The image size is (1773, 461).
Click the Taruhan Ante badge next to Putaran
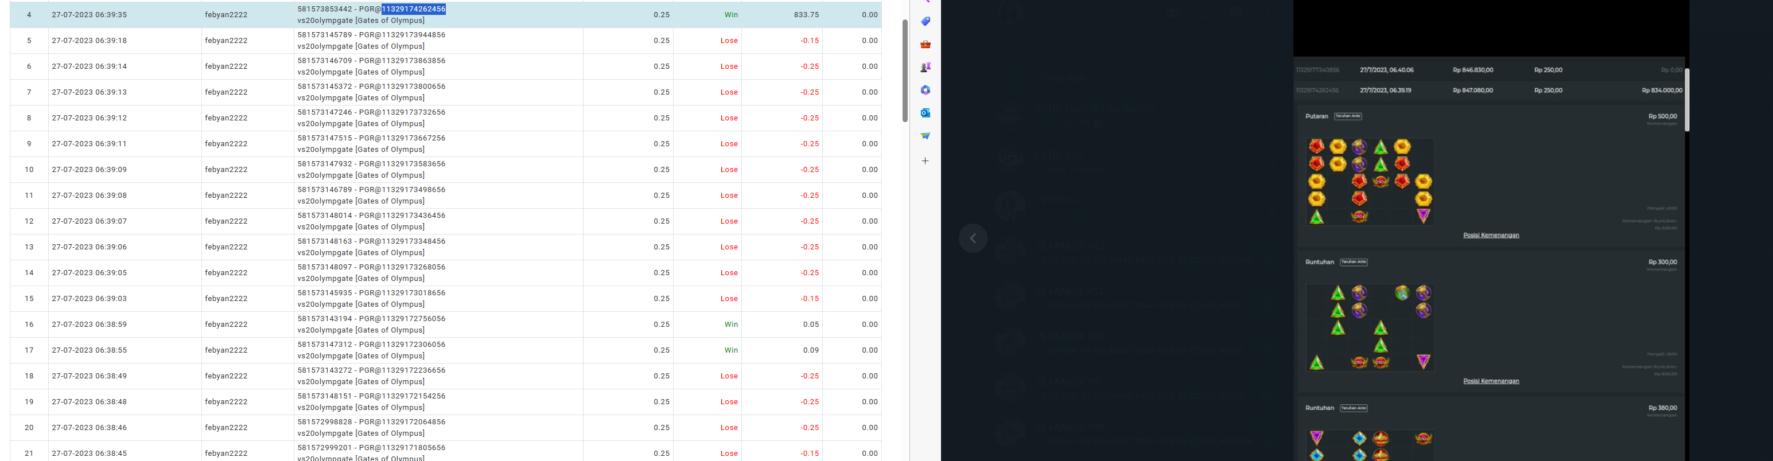pos(1348,116)
